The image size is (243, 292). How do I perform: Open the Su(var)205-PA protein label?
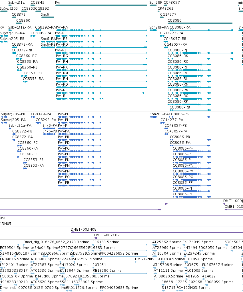point(13,120)
